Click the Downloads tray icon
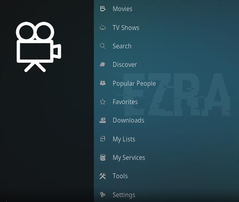The height and width of the screenshot is (202, 239). [x=103, y=120]
